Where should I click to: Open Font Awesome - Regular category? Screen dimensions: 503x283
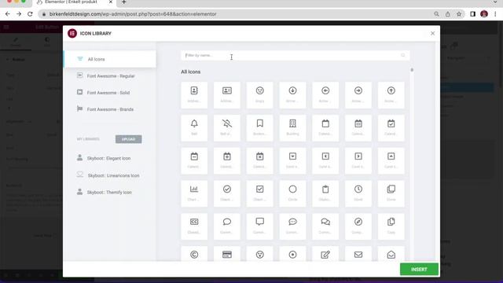click(x=110, y=76)
